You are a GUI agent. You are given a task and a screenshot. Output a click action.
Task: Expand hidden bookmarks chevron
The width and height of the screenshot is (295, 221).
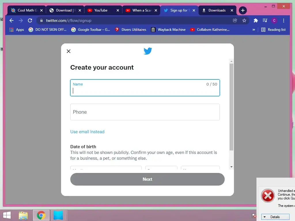point(254,30)
